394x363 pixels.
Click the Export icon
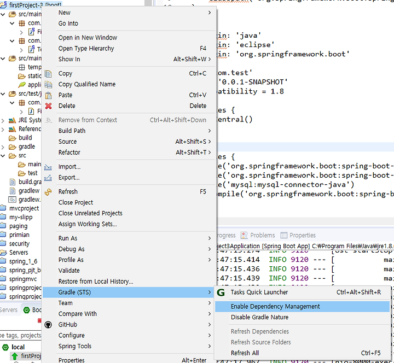pos(48,178)
